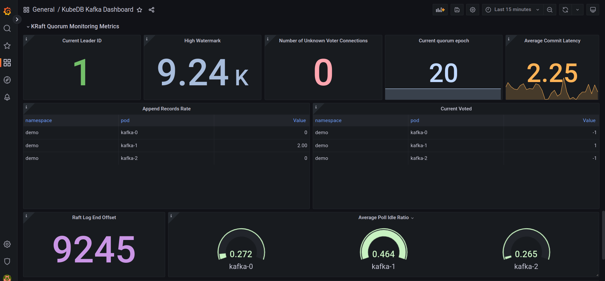Sort Current Voted table by Value column
The height and width of the screenshot is (281, 605).
pyautogui.click(x=589, y=120)
